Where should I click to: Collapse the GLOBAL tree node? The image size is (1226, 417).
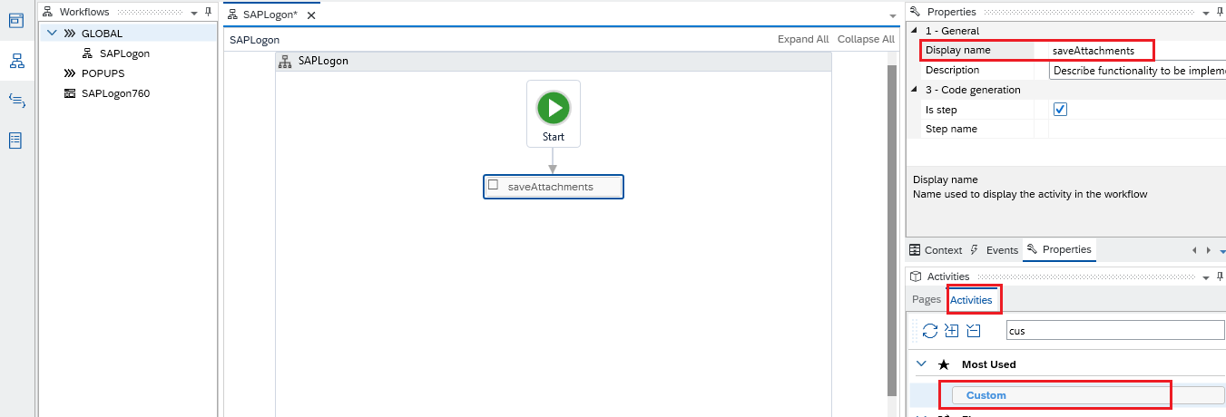click(x=52, y=34)
